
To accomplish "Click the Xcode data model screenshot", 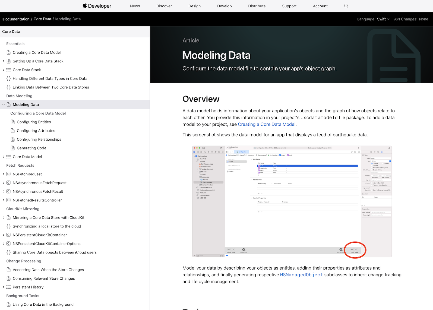I will point(292,201).
